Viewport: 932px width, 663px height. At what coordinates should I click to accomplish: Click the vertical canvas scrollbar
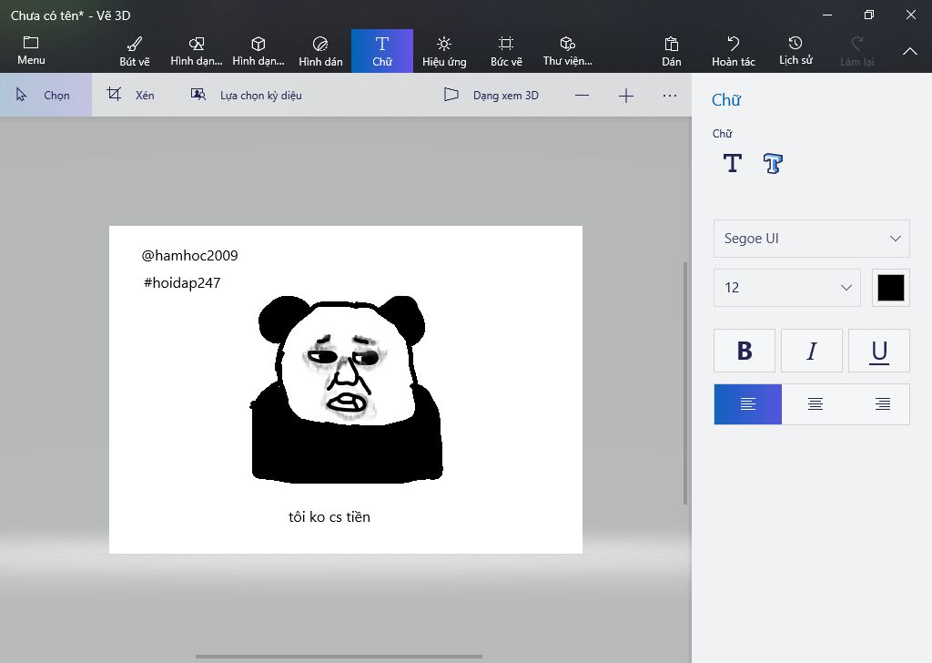(x=685, y=383)
